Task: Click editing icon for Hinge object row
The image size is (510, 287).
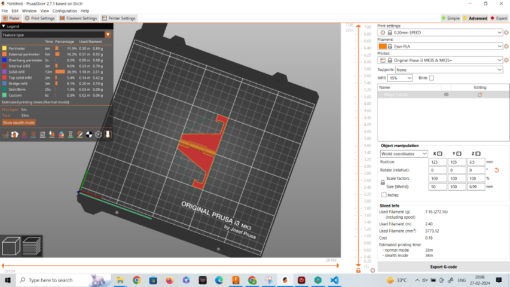Action: coord(480,94)
